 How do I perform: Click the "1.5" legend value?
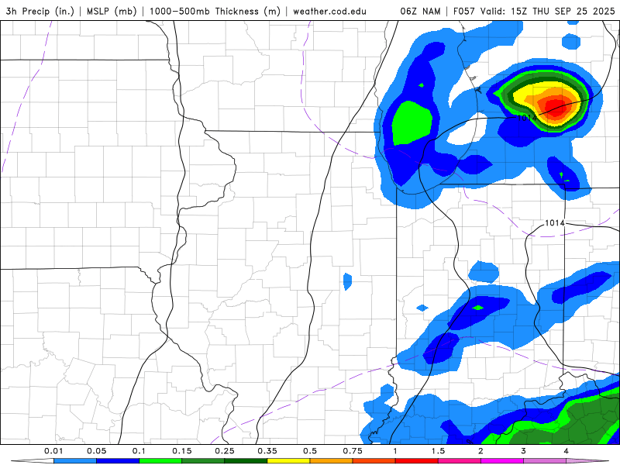pos(438,451)
